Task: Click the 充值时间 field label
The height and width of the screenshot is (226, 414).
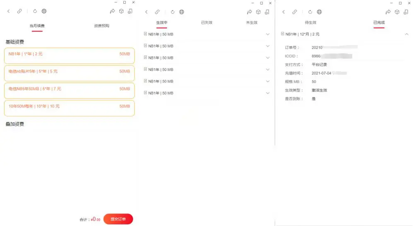Action: (x=294, y=73)
